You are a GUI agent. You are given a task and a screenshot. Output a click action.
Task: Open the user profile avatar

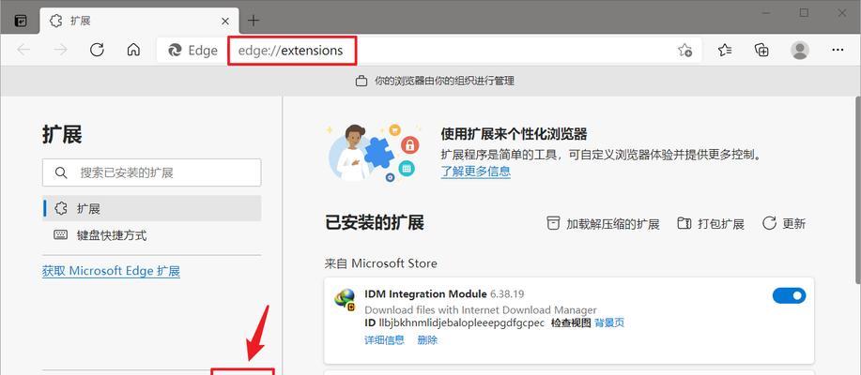pos(800,51)
